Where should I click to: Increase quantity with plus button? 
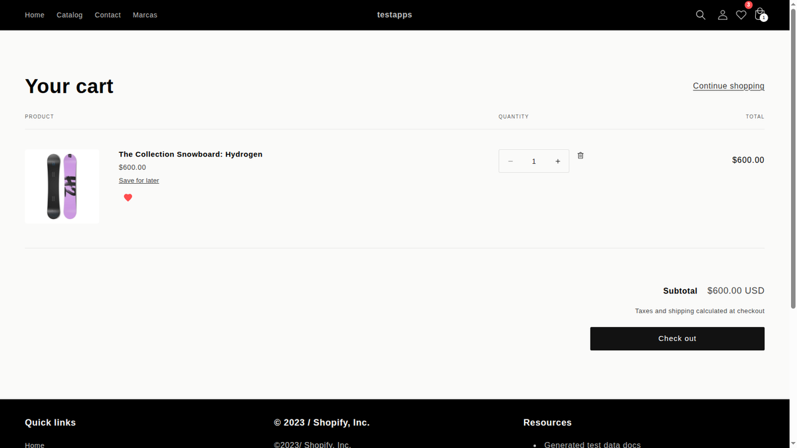pyautogui.click(x=558, y=161)
